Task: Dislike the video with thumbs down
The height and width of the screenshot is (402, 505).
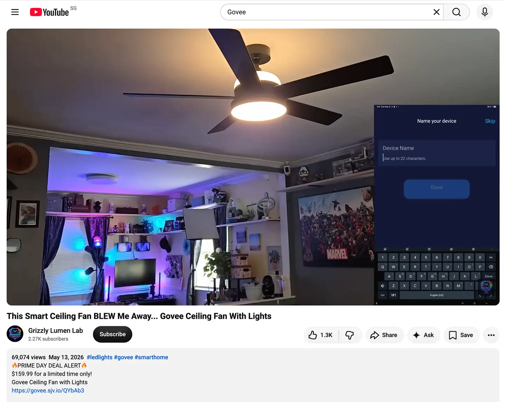Action: [x=350, y=335]
